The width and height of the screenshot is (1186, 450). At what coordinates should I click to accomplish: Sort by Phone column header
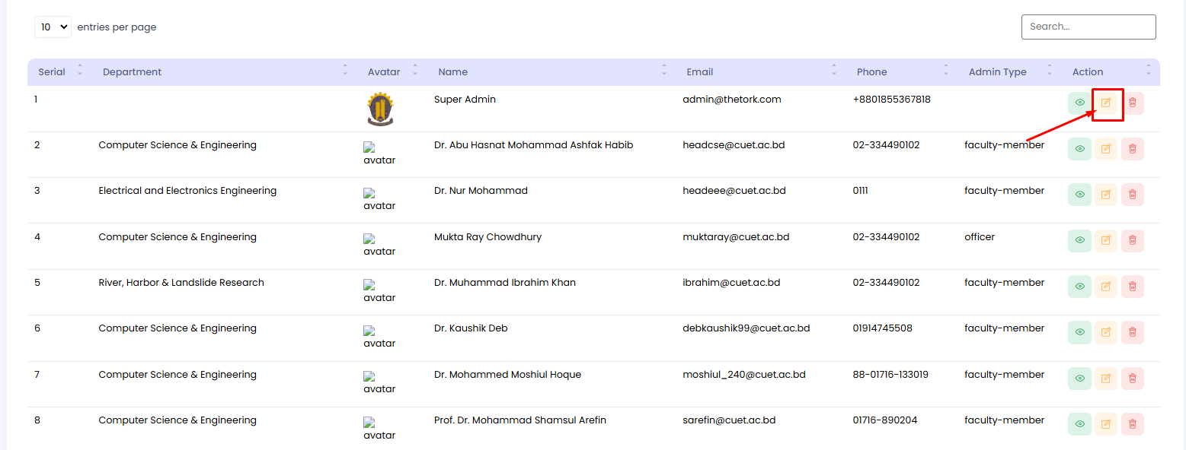[x=871, y=72]
